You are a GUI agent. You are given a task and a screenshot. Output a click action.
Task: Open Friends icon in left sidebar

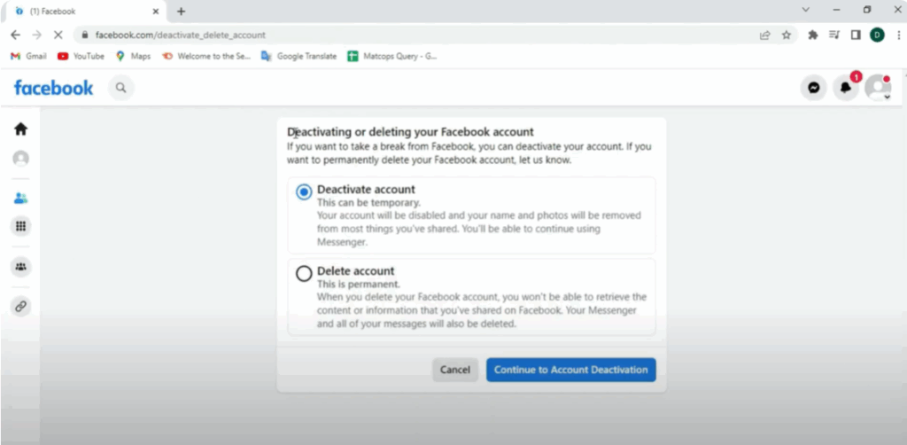coord(21,199)
